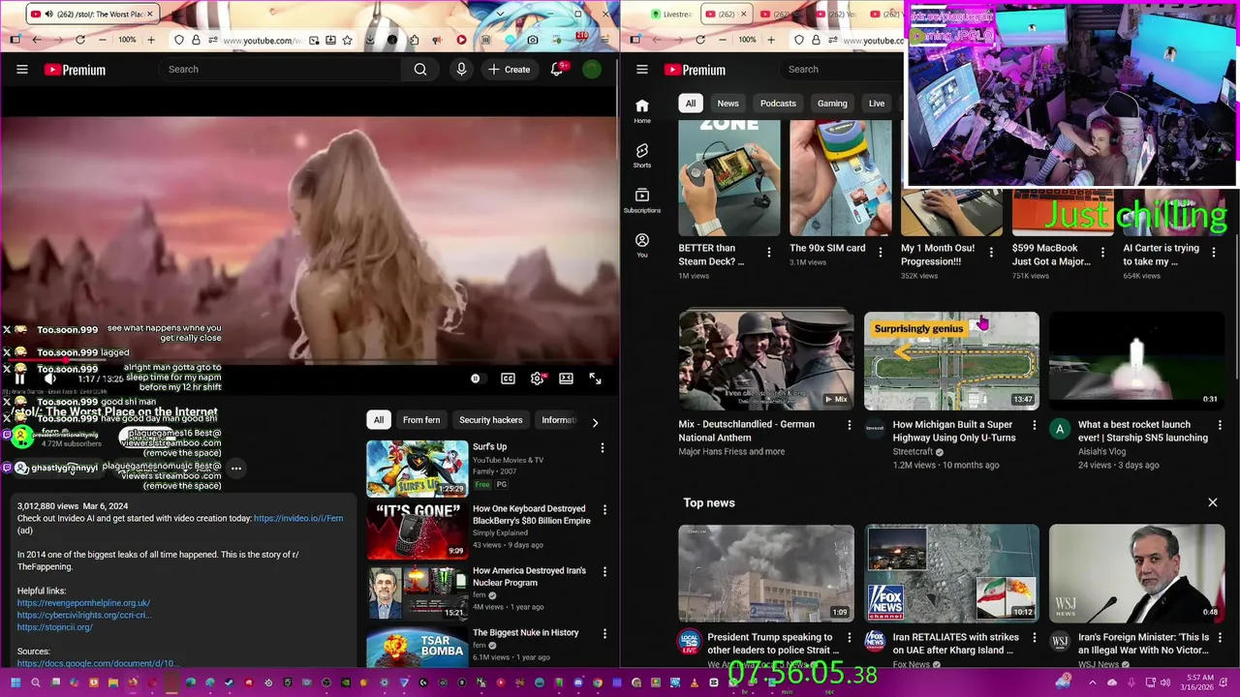Click the search magnifier in left YouTube window

(x=420, y=70)
